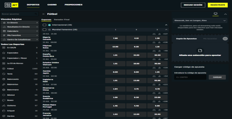Click the Iniciar Sesión button
Image resolution: width=232 pixels, height=119 pixels.
[193, 5]
